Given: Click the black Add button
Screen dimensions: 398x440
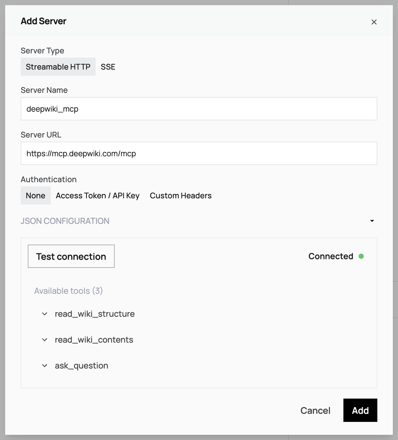Looking at the screenshot, I should pos(360,411).
